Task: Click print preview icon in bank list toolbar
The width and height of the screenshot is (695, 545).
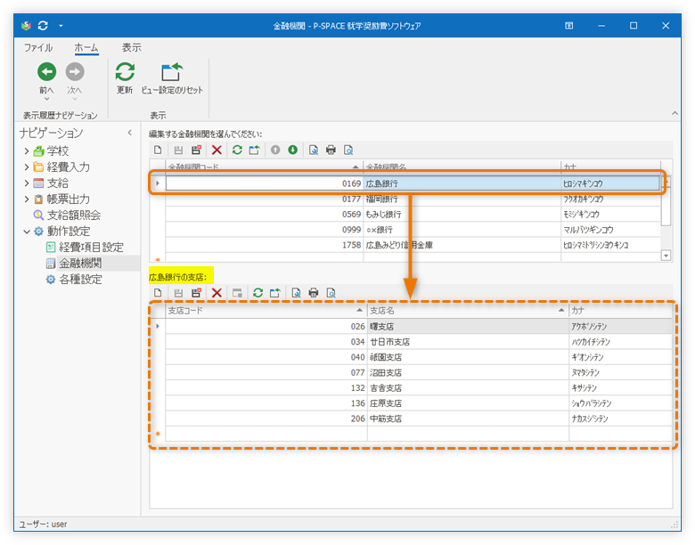Action: (x=348, y=150)
